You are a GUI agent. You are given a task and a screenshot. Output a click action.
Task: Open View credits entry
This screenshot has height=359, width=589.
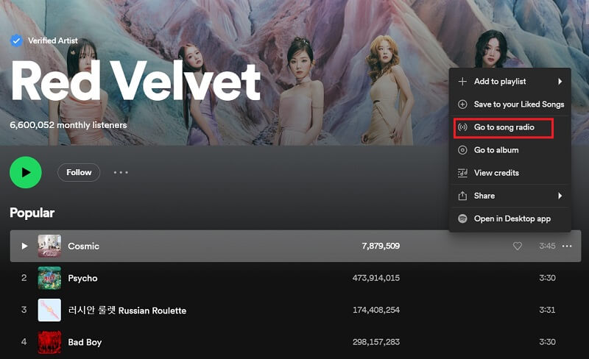click(510, 173)
